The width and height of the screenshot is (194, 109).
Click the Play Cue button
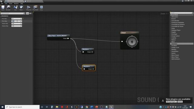point(29,8)
